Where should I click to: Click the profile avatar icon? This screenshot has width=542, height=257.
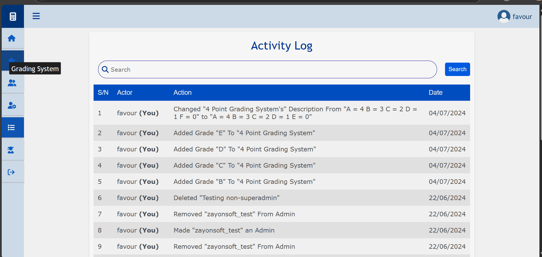(503, 17)
